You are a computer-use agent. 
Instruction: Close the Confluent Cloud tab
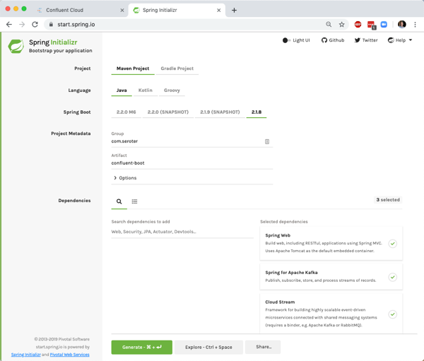click(x=122, y=11)
